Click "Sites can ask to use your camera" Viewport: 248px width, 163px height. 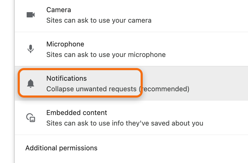point(99,20)
